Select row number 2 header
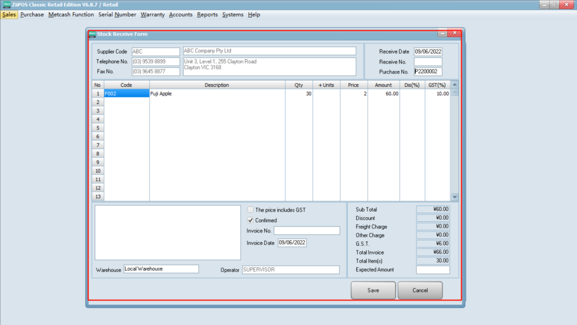Screen dimensions: 577x325 pyautogui.click(x=98, y=103)
